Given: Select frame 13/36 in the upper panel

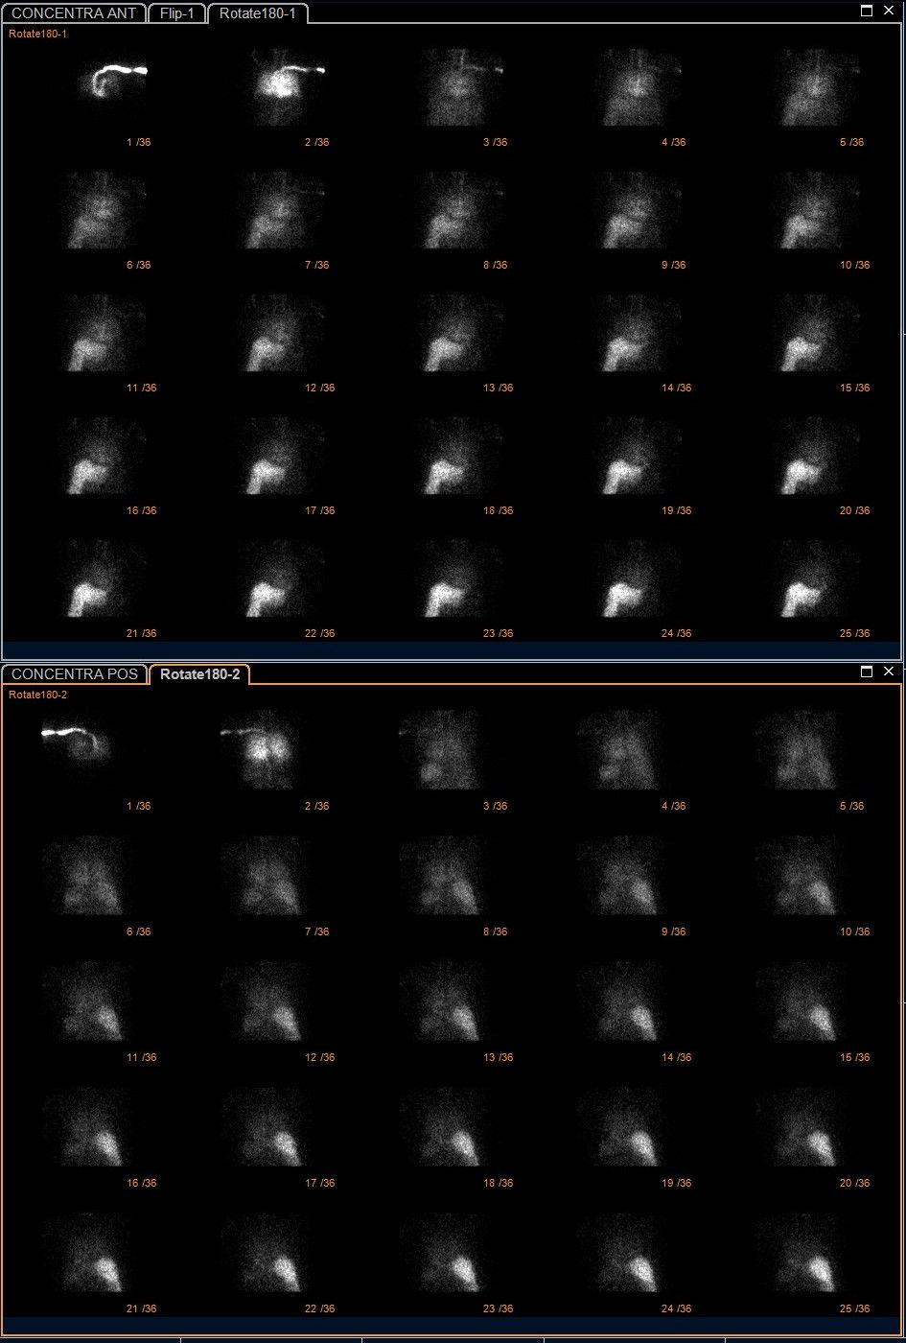Looking at the screenshot, I should [464, 333].
